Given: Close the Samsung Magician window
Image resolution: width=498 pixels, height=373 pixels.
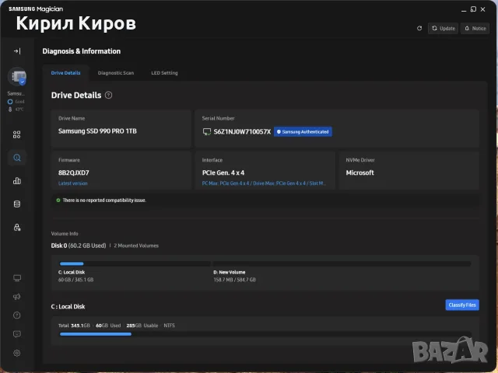Looking at the screenshot, I should 482,9.
